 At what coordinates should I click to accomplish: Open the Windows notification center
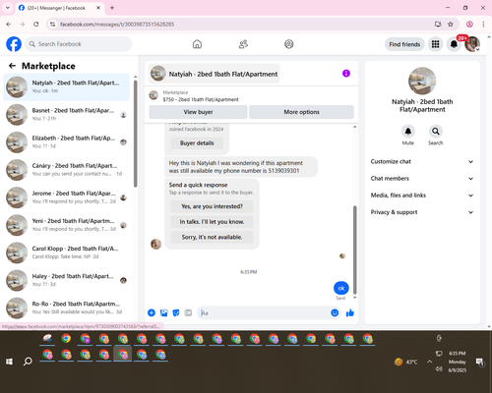480,362
